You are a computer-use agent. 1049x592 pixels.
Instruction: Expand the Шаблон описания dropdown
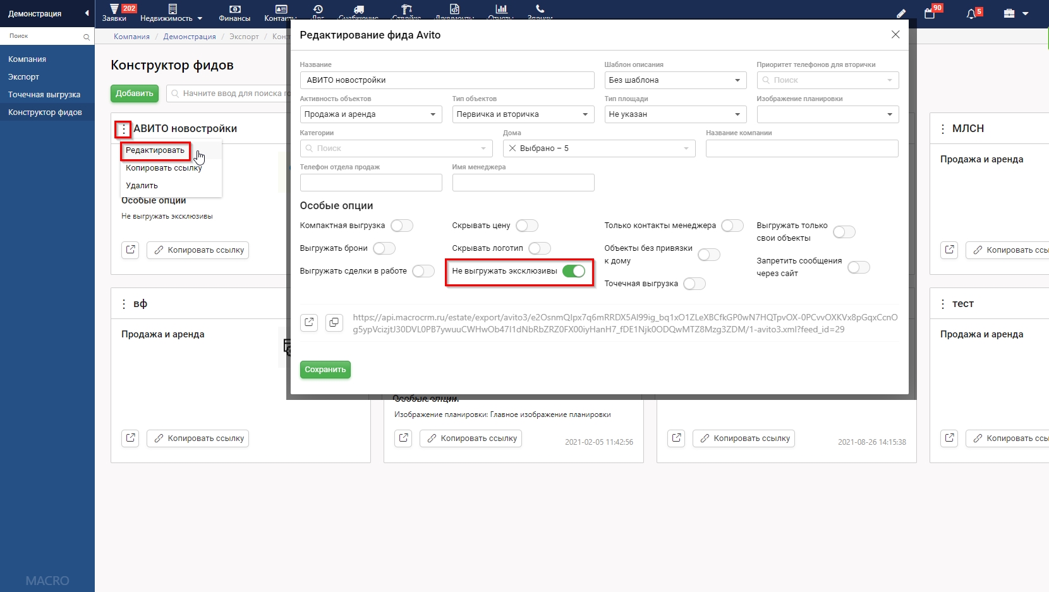[675, 80]
